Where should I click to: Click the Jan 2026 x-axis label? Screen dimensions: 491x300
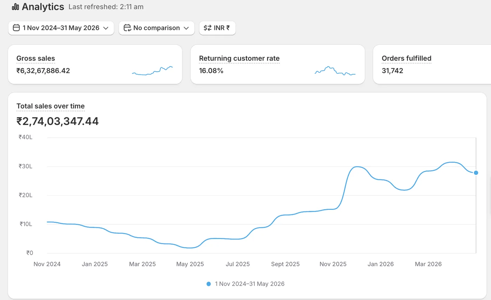click(381, 264)
